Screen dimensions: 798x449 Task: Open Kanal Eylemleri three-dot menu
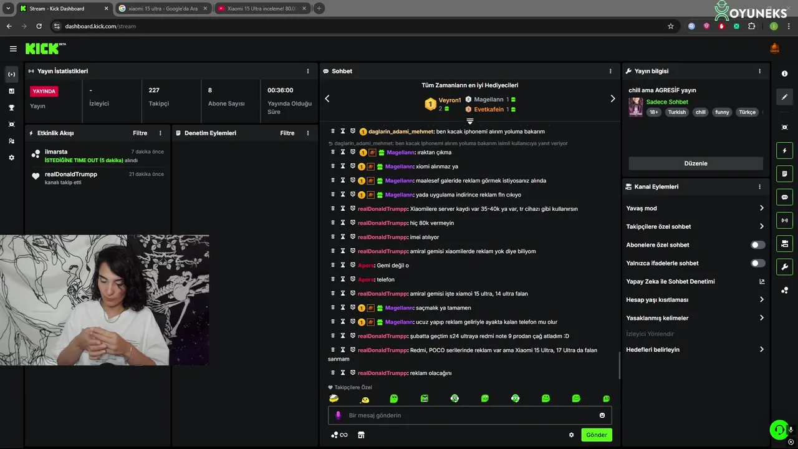(759, 186)
